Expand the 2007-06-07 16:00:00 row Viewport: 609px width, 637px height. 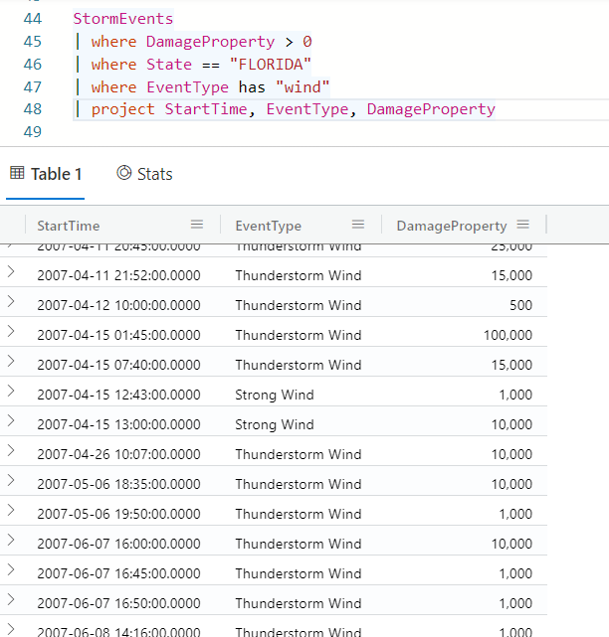(x=11, y=540)
